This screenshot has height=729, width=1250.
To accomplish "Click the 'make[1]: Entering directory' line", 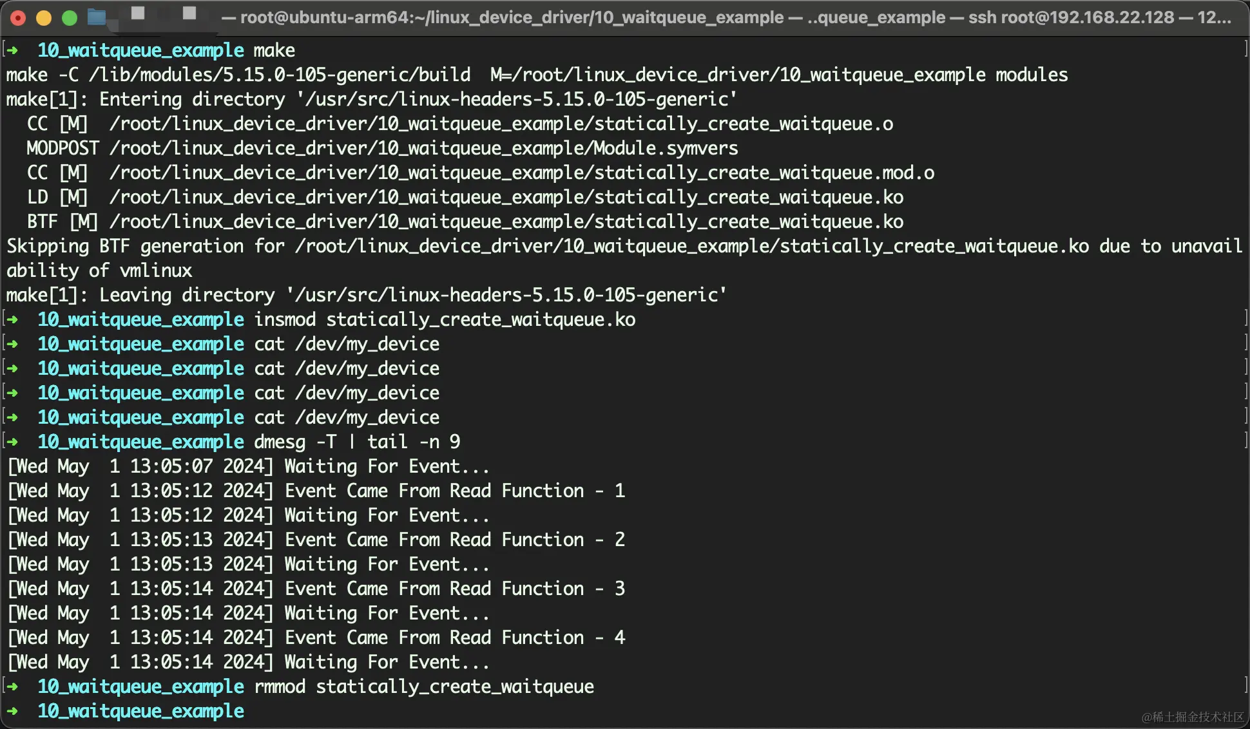I will 372,99.
